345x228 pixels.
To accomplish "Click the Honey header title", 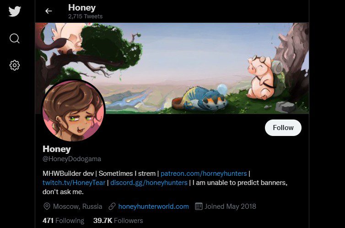I will click(x=82, y=8).
